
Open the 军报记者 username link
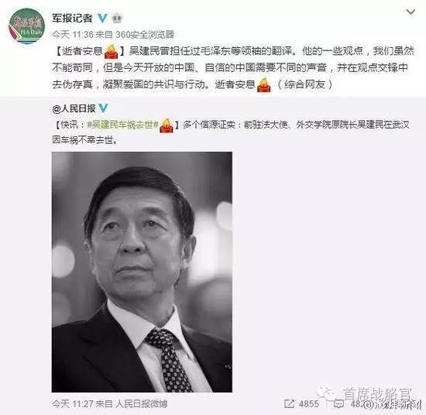point(72,19)
